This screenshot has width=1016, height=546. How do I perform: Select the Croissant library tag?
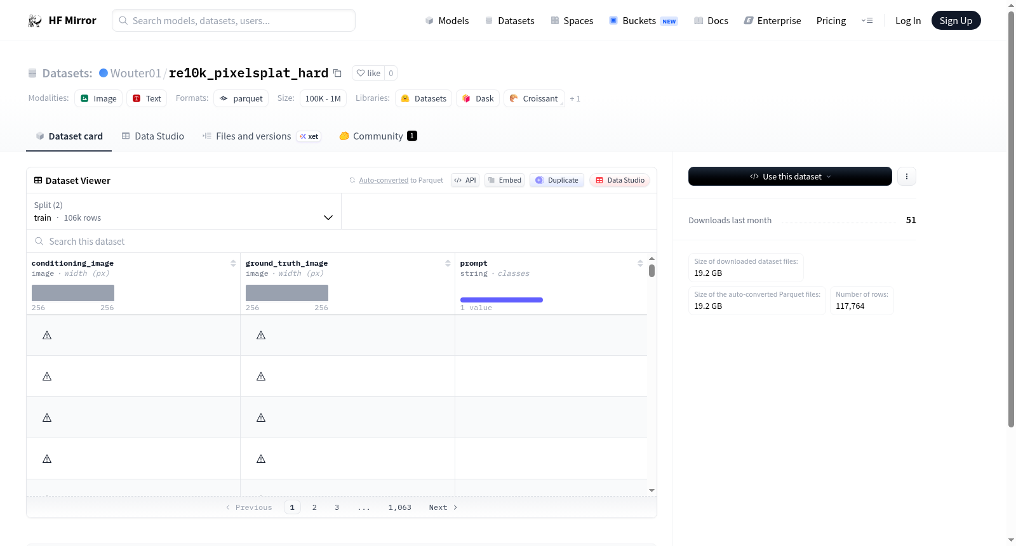(534, 98)
